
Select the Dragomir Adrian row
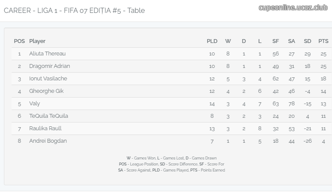(x=172, y=66)
